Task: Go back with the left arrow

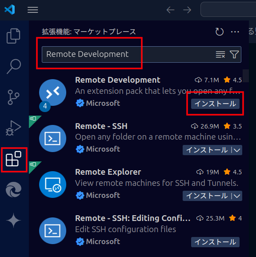Action: pyautogui.click(x=170, y=10)
